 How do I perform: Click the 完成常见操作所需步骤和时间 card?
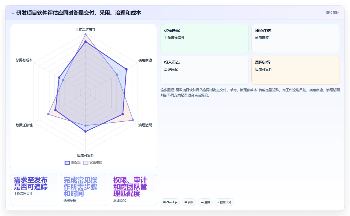coord(84,189)
